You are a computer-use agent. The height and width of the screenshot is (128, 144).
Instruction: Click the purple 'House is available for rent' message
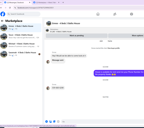119,73
